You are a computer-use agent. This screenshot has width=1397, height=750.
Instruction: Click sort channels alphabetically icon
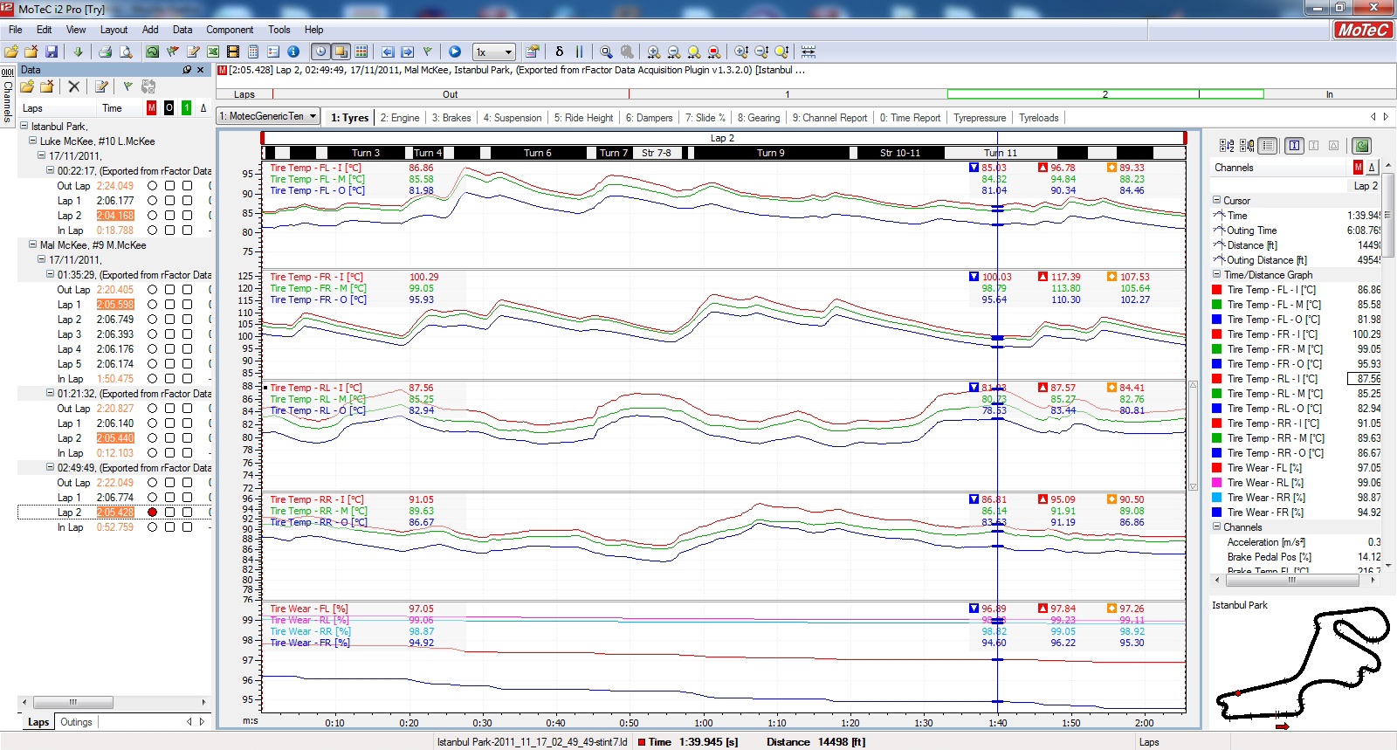coord(1227,146)
